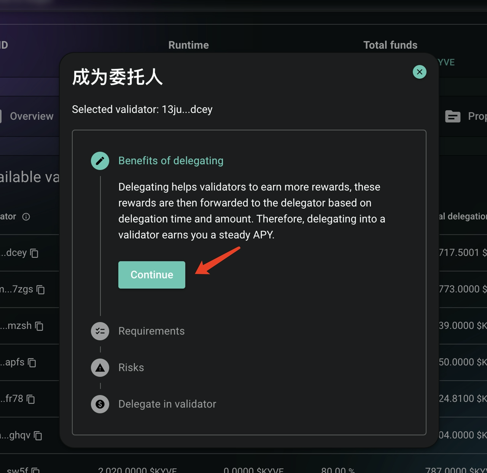Copy the address ending in fr78
This screenshot has width=487, height=473.
pos(31,399)
